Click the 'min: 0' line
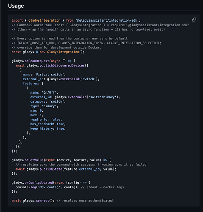This screenshot has width=203, height=212. [37, 111]
